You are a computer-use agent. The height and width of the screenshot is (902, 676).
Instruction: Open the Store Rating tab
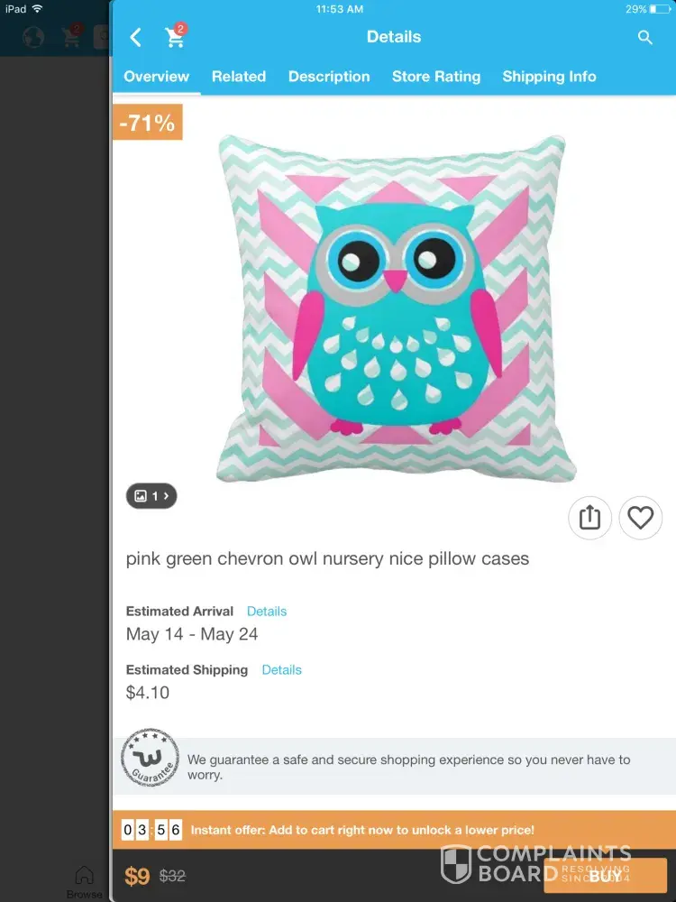[436, 77]
